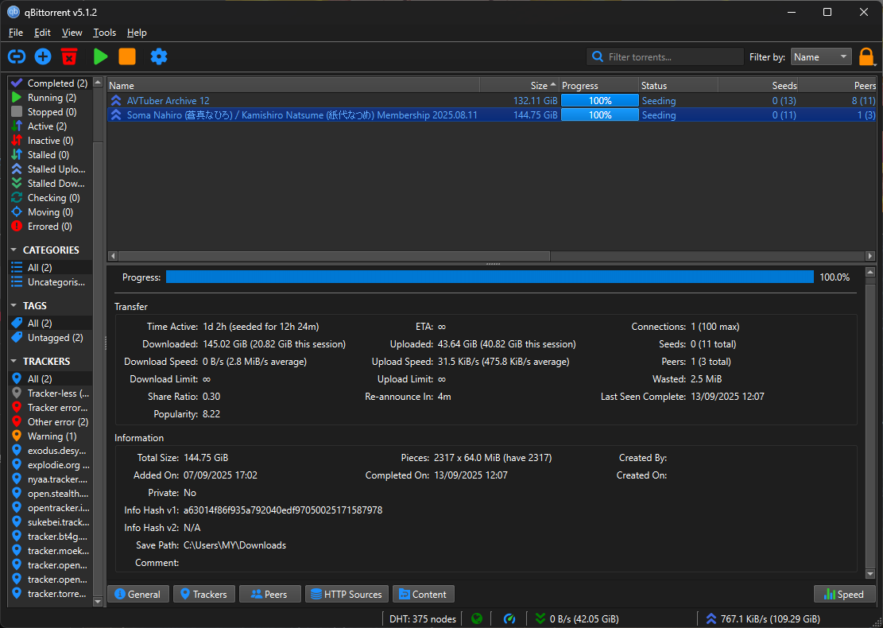Collapse the CATEGORIES section
Screen dimensions: 883x628
click(x=14, y=250)
